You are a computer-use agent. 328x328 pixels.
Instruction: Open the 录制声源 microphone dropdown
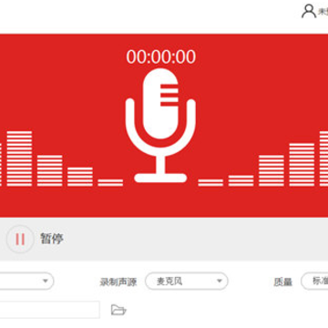coord(187,281)
